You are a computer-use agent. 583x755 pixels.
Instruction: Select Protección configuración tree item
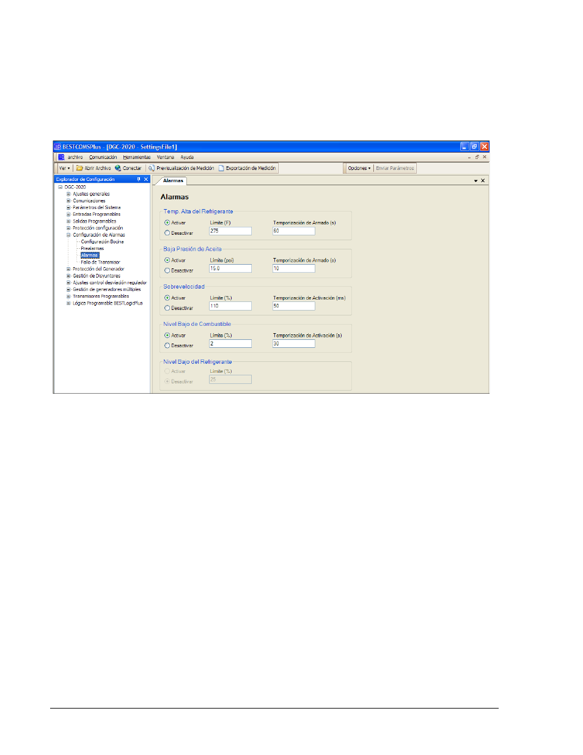[98, 228]
